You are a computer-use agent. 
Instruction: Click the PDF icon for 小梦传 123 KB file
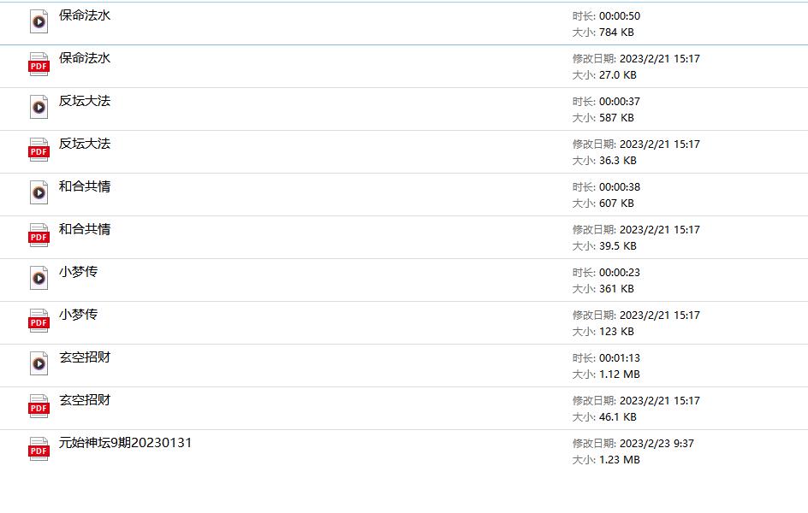[39, 321]
